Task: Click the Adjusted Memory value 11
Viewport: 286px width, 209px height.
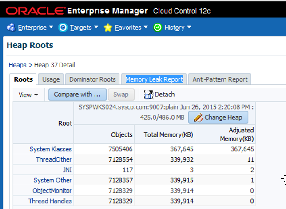Action: click(x=250, y=159)
